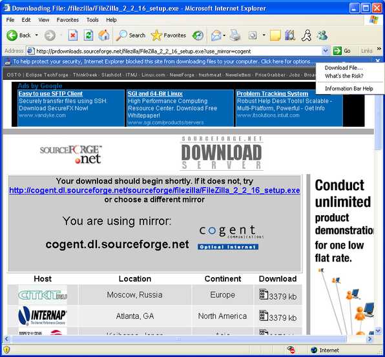Go to Home page icon
Viewport: 385px width, 357px height.
click(103, 35)
